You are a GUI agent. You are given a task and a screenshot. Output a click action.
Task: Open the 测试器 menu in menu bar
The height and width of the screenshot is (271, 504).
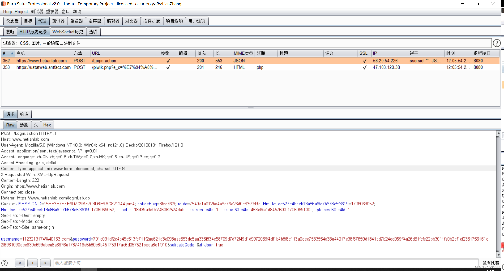pos(37,11)
